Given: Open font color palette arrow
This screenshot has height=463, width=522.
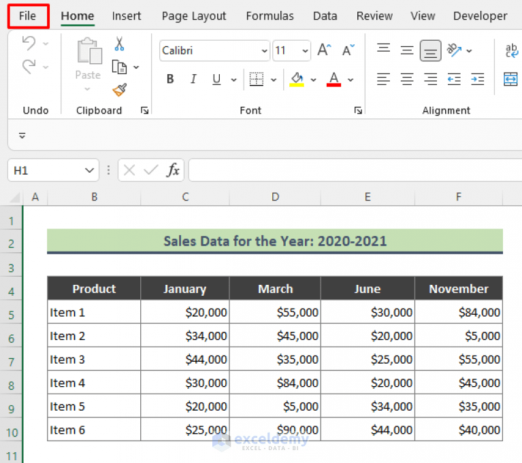Looking at the screenshot, I should [350, 80].
